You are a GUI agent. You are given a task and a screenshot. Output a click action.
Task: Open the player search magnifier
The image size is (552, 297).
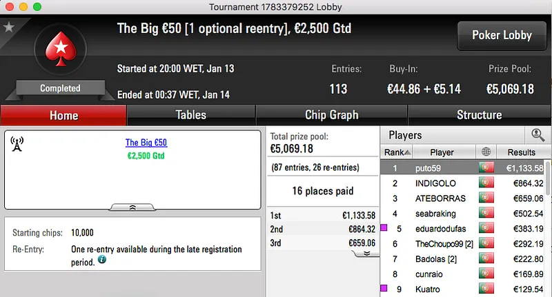pyautogui.click(x=536, y=135)
